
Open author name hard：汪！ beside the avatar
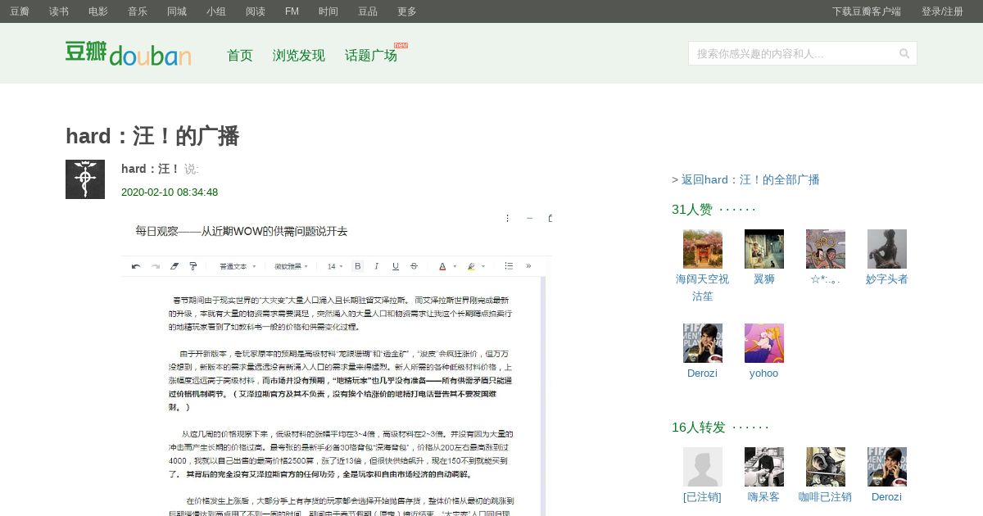click(x=150, y=169)
